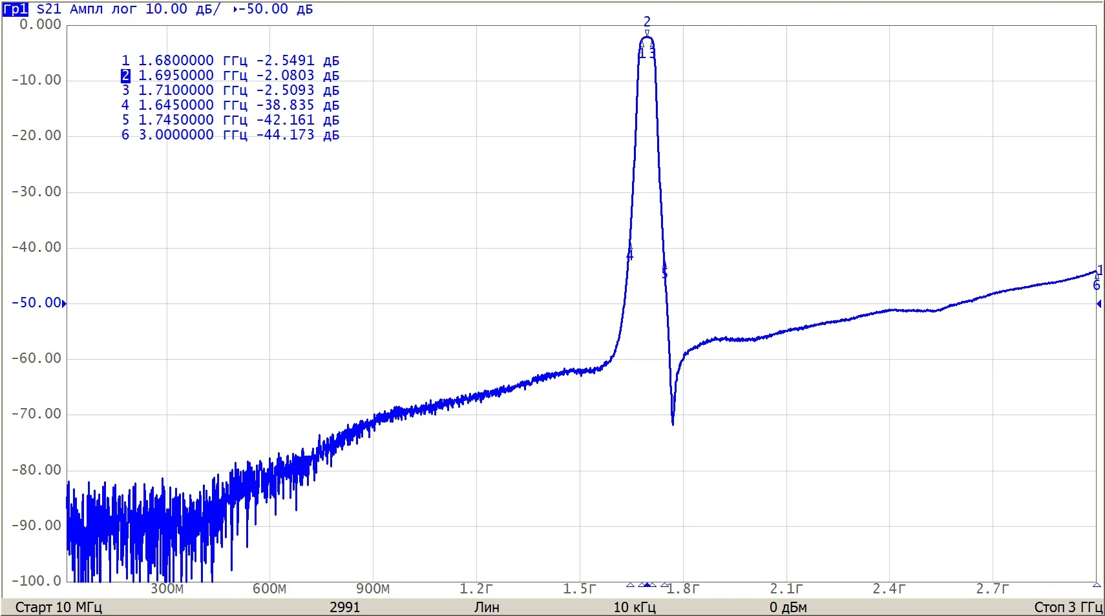Viewport: 1105px width, 616px height.
Task: Click marker 2 triangle at the trace peak
Action: [x=647, y=34]
